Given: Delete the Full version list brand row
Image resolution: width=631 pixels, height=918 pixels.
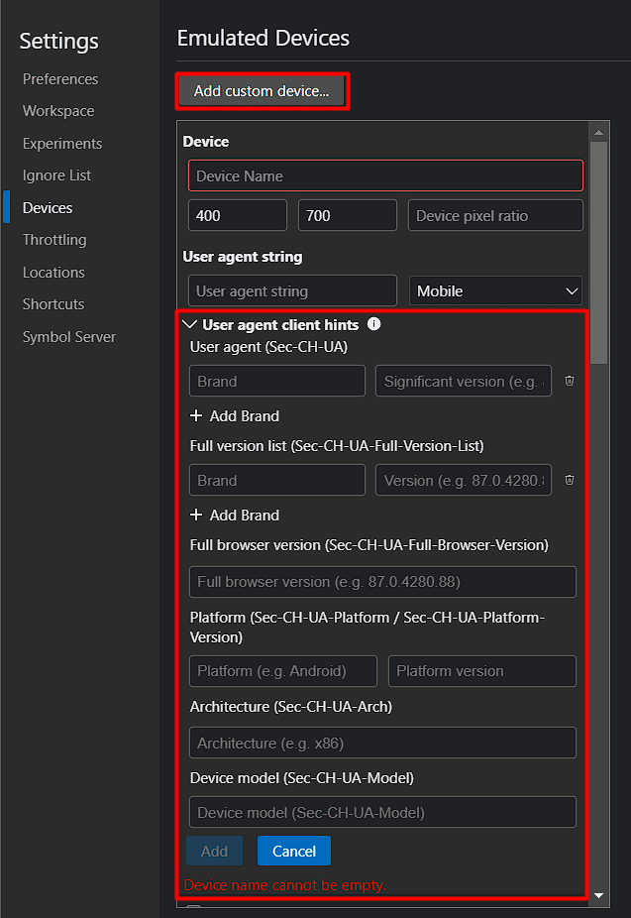Looking at the screenshot, I should [x=570, y=480].
